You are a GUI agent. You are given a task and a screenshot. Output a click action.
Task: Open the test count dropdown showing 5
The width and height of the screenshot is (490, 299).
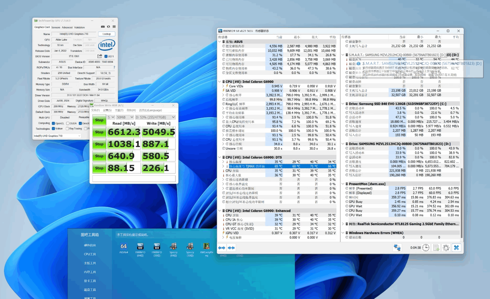tap(111, 117)
